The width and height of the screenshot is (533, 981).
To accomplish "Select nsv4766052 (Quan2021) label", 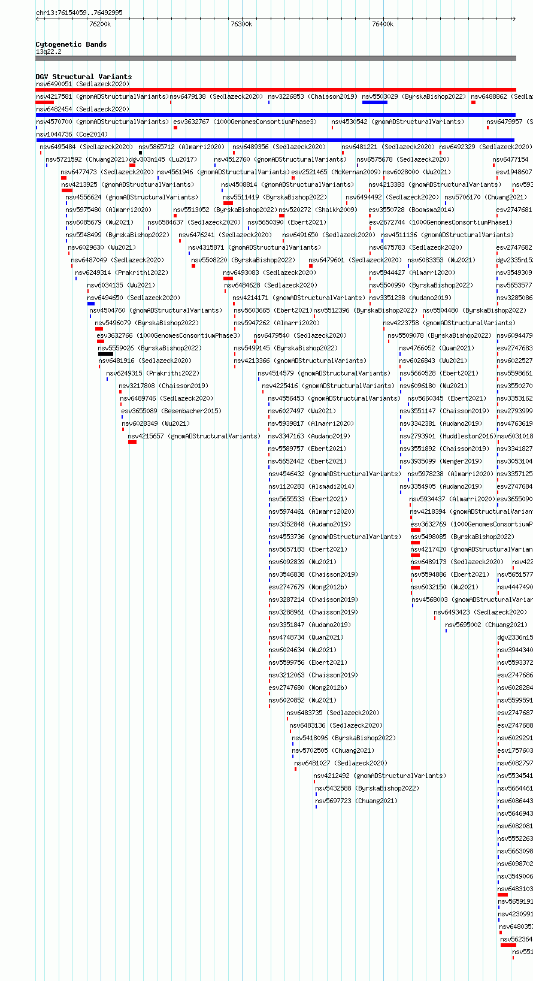I will [x=437, y=349].
